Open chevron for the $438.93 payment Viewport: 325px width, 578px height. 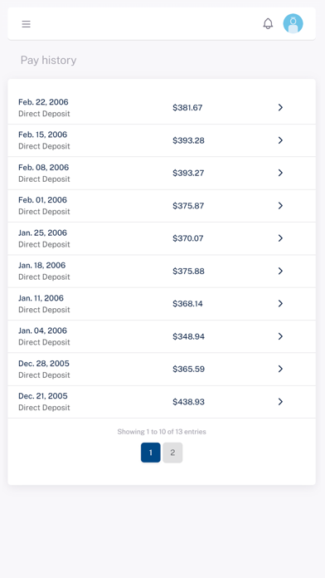pos(280,401)
